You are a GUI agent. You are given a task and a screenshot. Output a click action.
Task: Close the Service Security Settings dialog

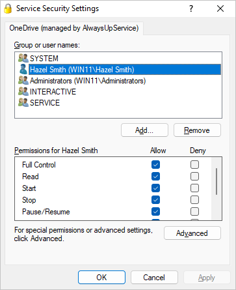pos(220,8)
